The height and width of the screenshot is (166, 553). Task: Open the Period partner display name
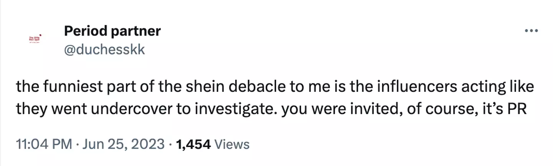(x=112, y=31)
